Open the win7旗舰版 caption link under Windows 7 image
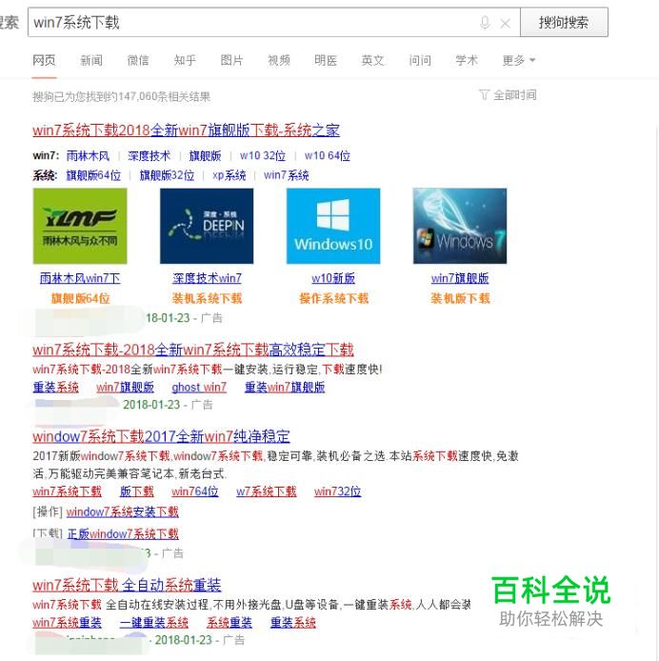 click(460, 278)
